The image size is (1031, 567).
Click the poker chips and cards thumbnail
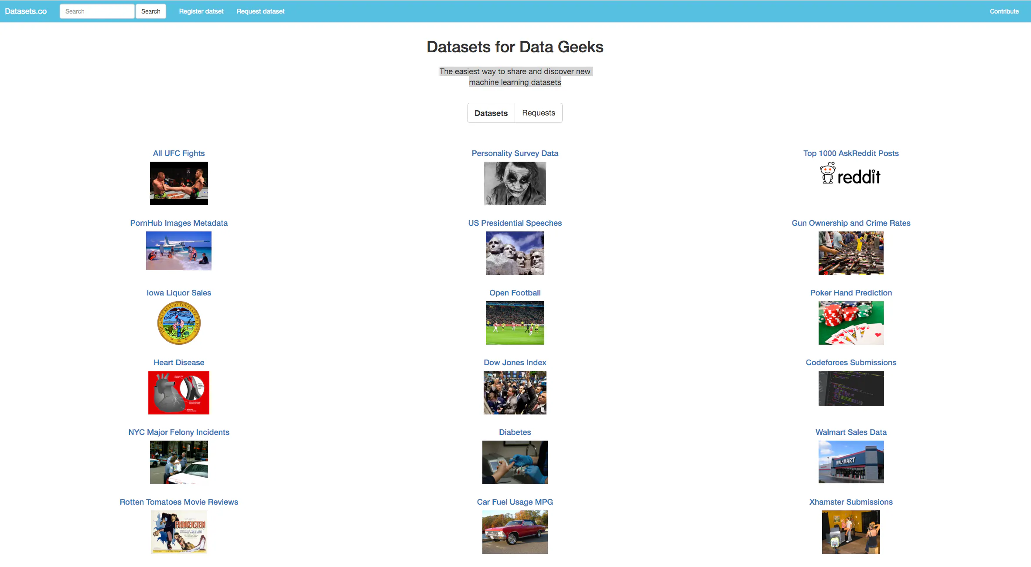click(851, 323)
